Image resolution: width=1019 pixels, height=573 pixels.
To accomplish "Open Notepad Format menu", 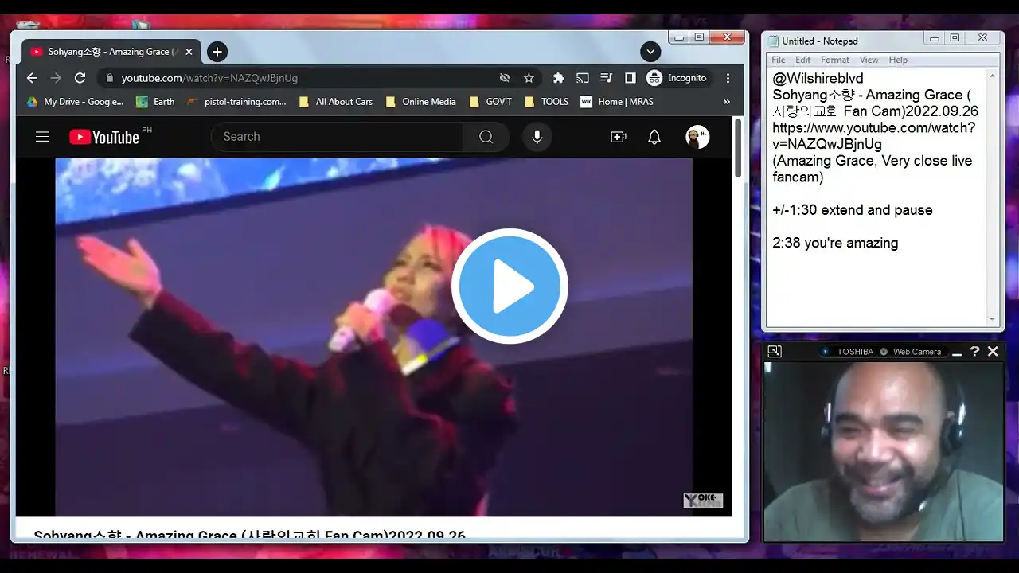I will click(x=835, y=60).
